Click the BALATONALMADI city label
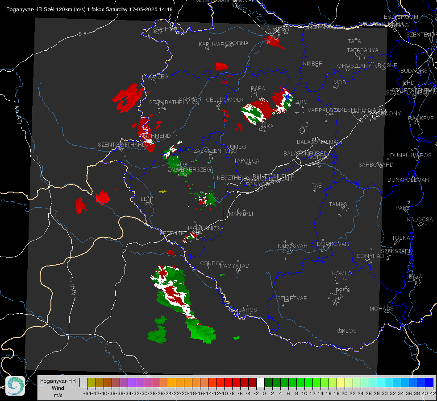Image resolution: width=437 pixels, height=401 pixels. tap(320, 142)
